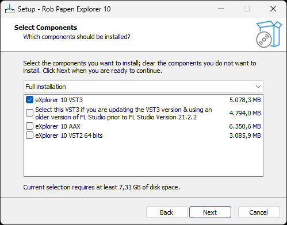
Task: Enable the older FL Studio VST3 option
Action: (x=29, y=113)
